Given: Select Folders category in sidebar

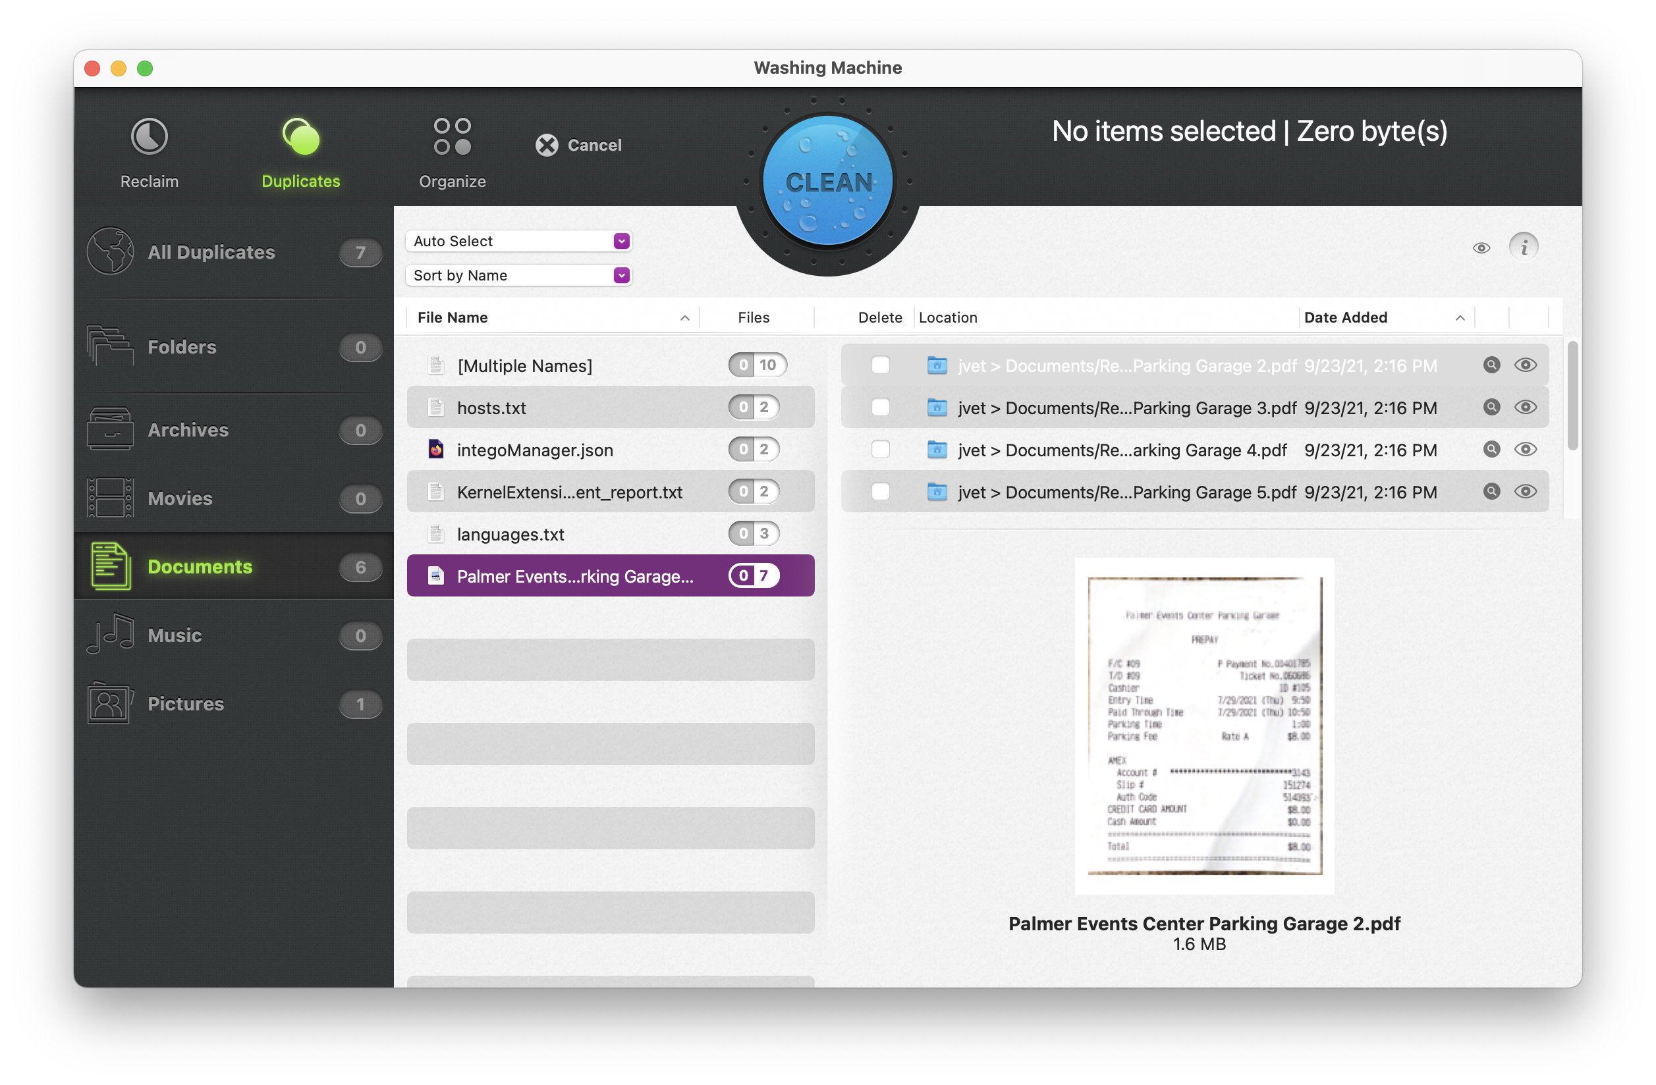Looking at the screenshot, I should (234, 346).
